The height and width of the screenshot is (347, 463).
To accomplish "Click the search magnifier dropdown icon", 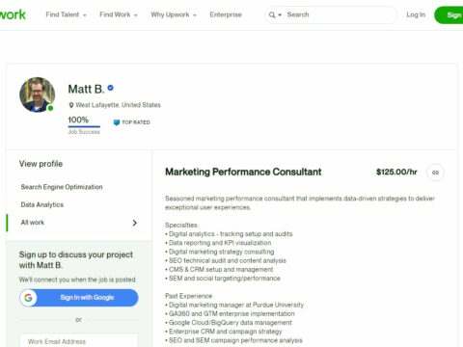I will (275, 14).
